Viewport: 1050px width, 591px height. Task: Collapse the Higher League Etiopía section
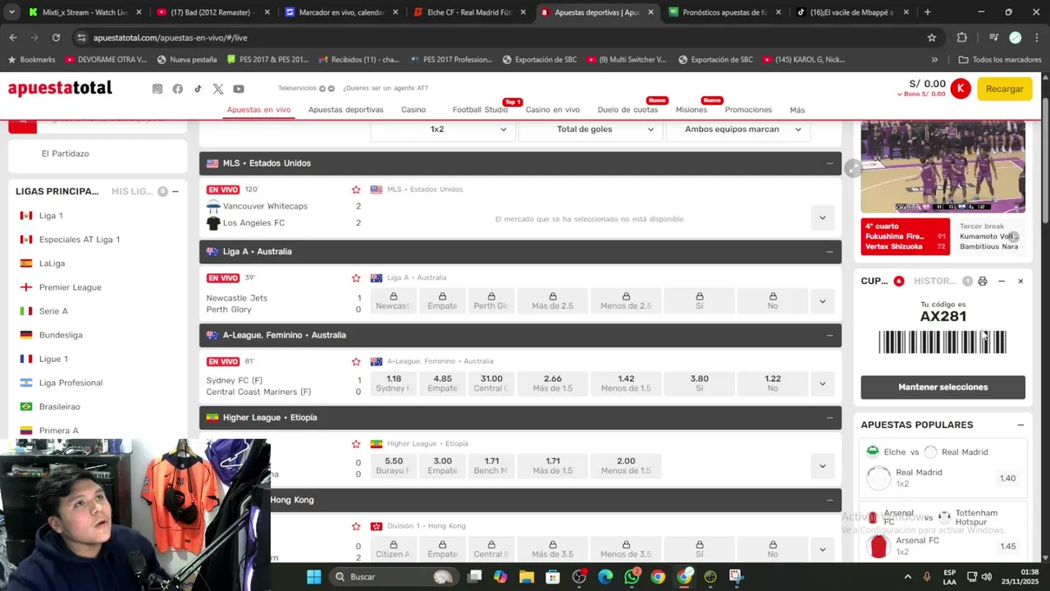(x=829, y=418)
